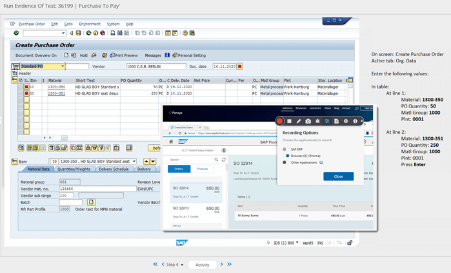This screenshot has height=273, width=451.
Task: Click the Activity button at bottom
Action: [202, 265]
